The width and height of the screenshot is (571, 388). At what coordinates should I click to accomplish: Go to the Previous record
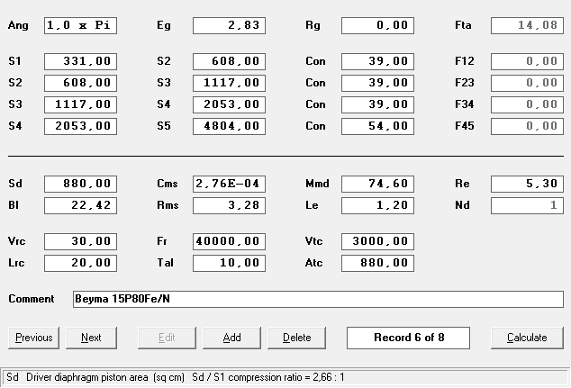pyautogui.click(x=33, y=338)
